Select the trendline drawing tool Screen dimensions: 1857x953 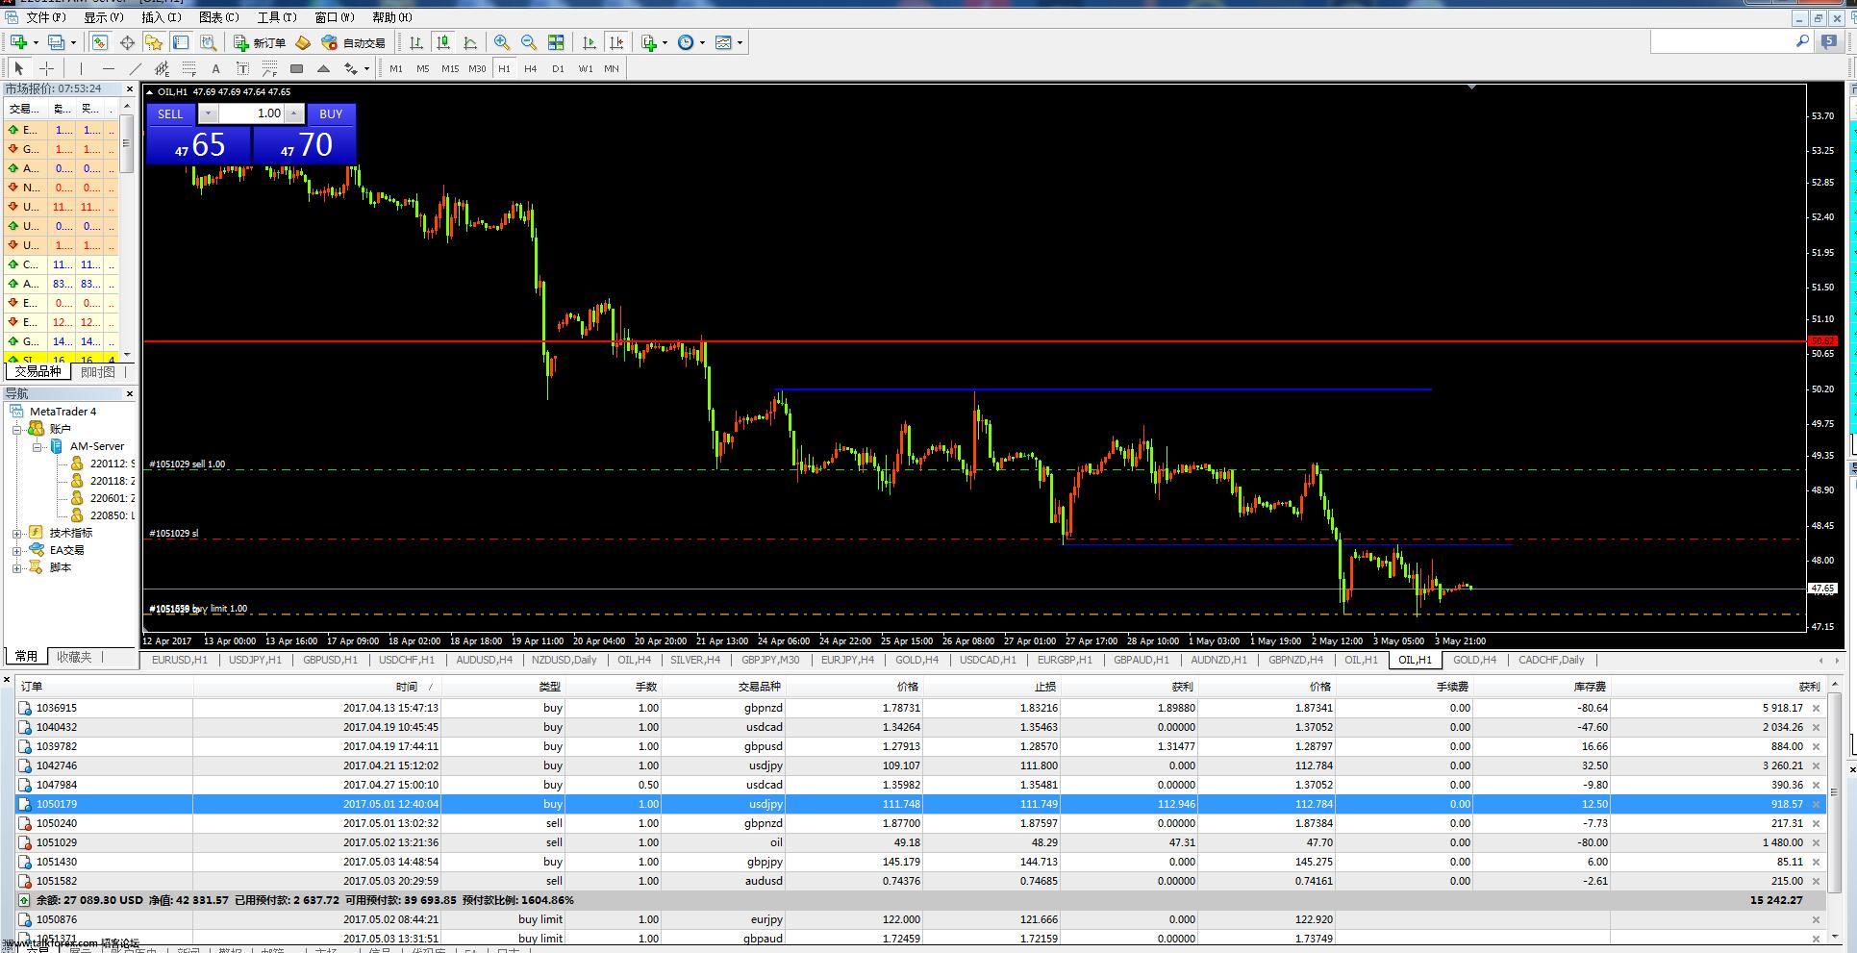coord(135,68)
